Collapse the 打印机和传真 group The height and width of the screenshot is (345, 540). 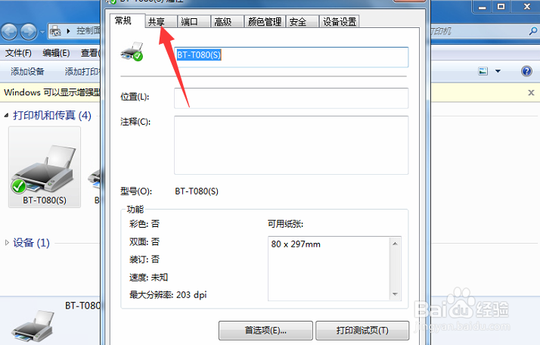[6, 116]
